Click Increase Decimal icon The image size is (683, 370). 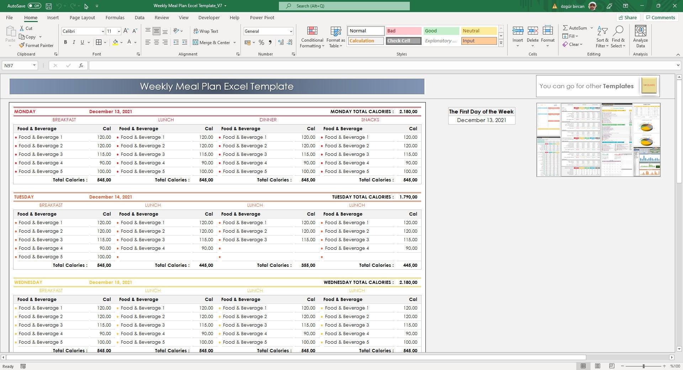(281, 43)
